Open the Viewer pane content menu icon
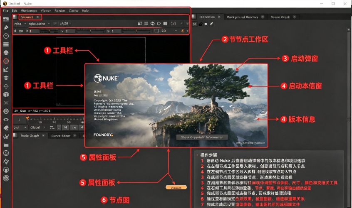Screen dimensions: 352x208 click(15, 17)
